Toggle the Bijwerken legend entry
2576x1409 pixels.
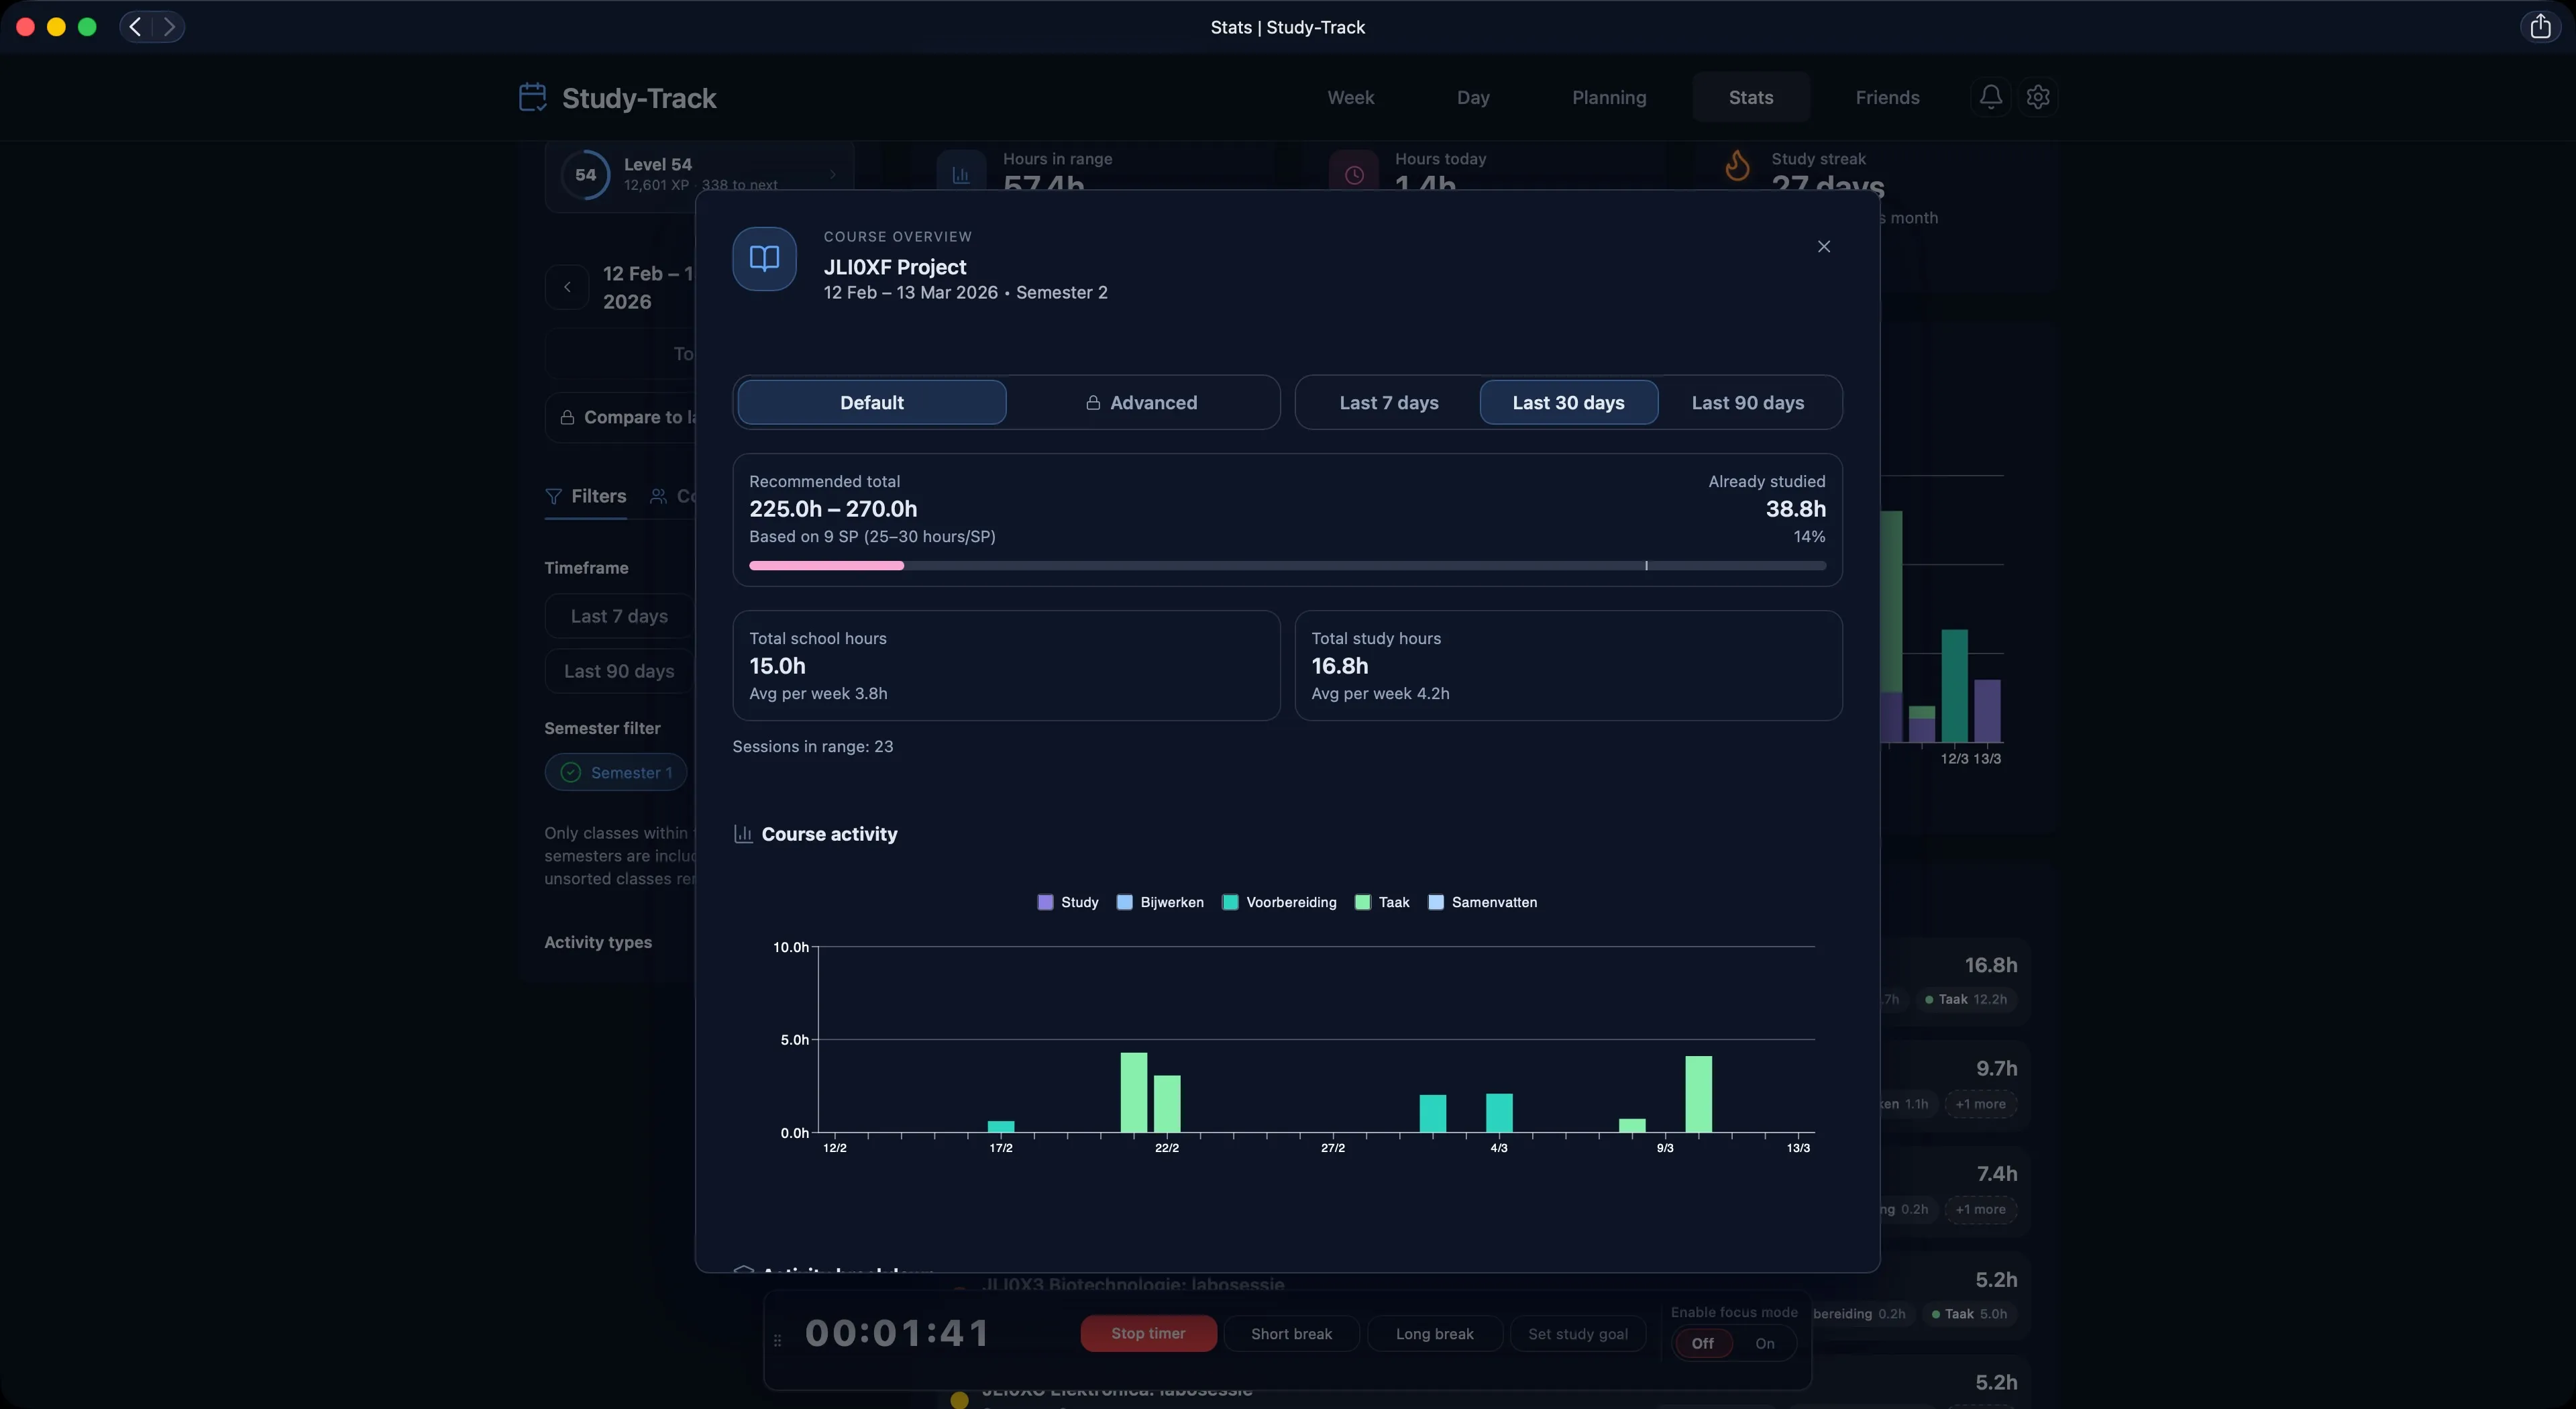tap(1160, 902)
